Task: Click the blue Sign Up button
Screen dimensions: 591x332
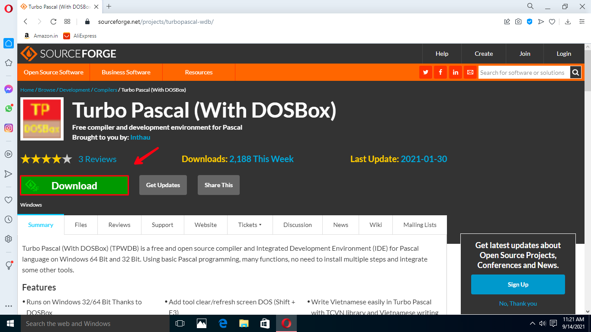Action: (x=518, y=284)
